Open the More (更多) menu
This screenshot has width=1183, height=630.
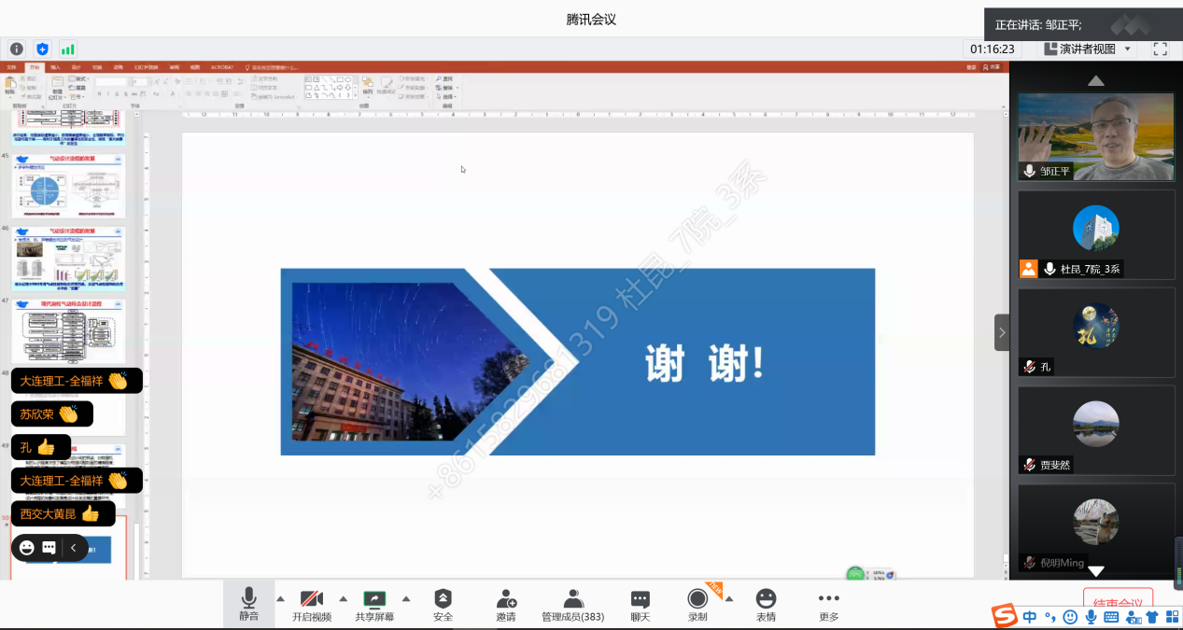(828, 604)
